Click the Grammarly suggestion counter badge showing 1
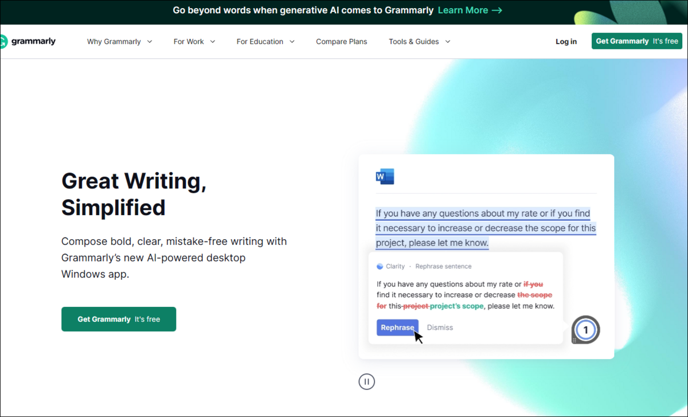The height and width of the screenshot is (417, 688). (585, 330)
